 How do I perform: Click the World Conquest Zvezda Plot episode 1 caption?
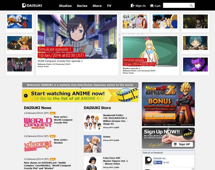click(60, 61)
